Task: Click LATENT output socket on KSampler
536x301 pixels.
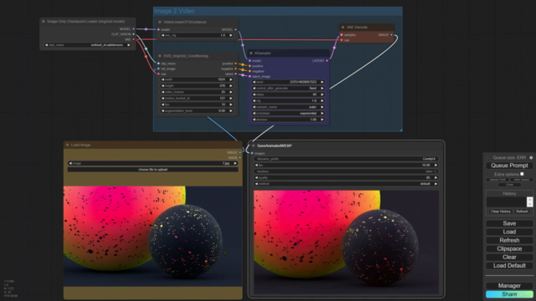Action: (x=327, y=61)
